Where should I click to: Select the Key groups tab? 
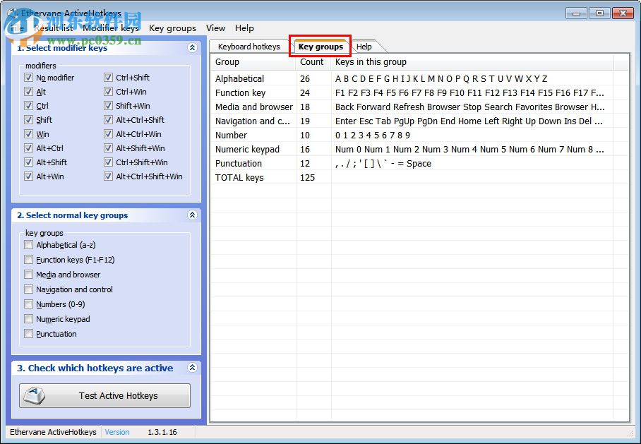321,46
